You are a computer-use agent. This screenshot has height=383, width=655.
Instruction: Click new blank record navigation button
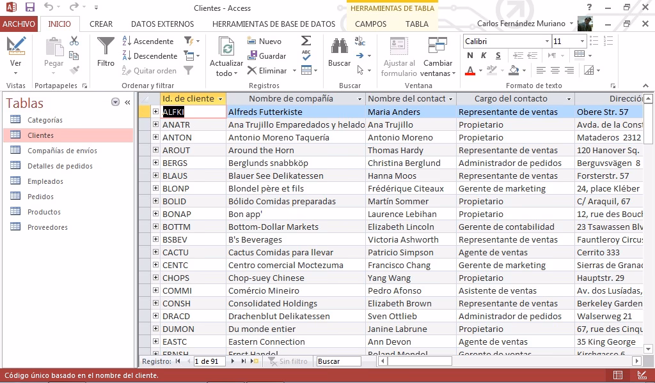[x=254, y=361]
